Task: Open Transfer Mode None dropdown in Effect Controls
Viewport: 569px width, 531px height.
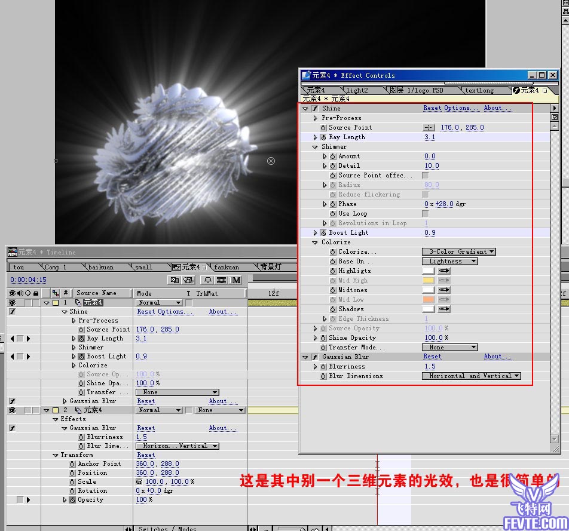Action: pyautogui.click(x=450, y=348)
